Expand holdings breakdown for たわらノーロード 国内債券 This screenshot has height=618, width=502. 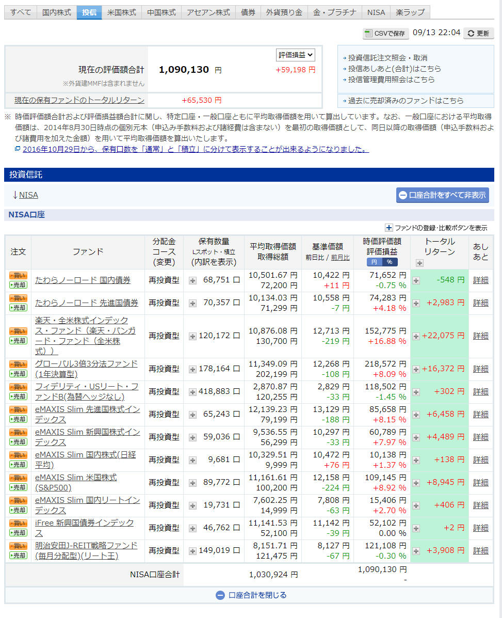(x=192, y=281)
